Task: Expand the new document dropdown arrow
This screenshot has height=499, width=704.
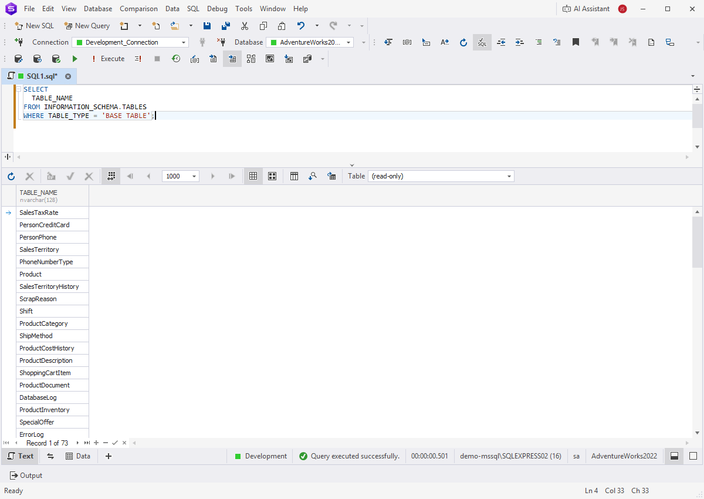Action: (140, 26)
